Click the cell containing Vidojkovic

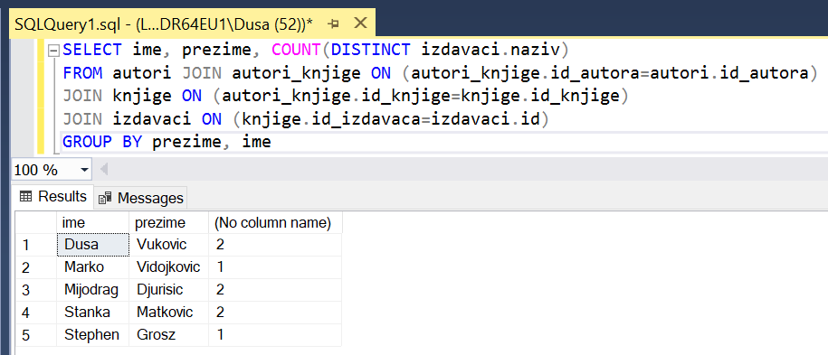pyautogui.click(x=169, y=268)
